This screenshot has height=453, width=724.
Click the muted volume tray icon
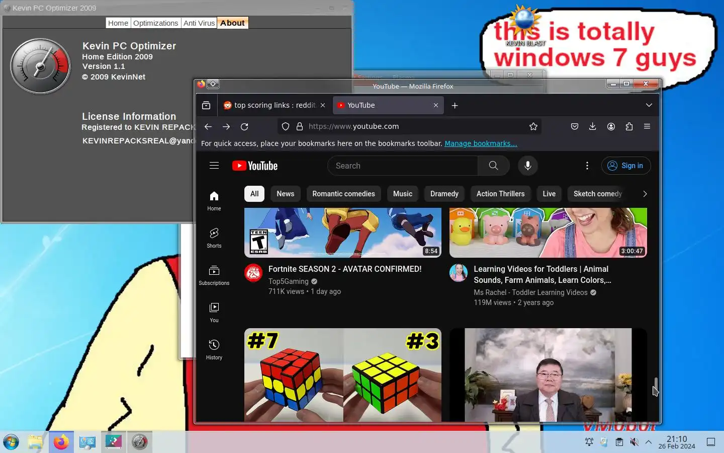tap(635, 442)
